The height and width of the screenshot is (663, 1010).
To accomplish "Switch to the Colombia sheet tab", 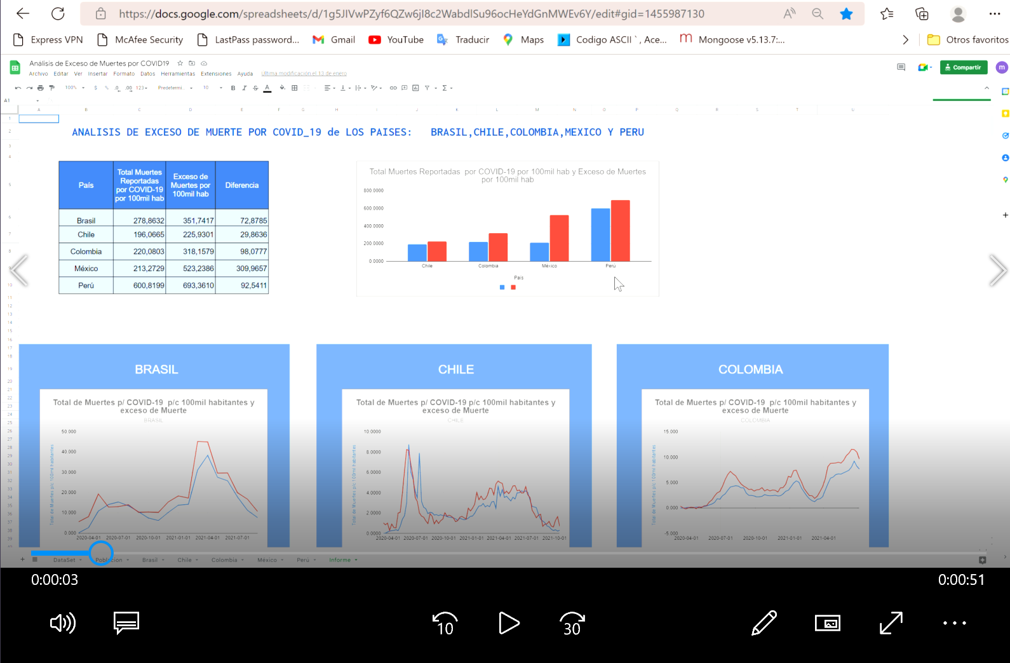I will pos(224,560).
